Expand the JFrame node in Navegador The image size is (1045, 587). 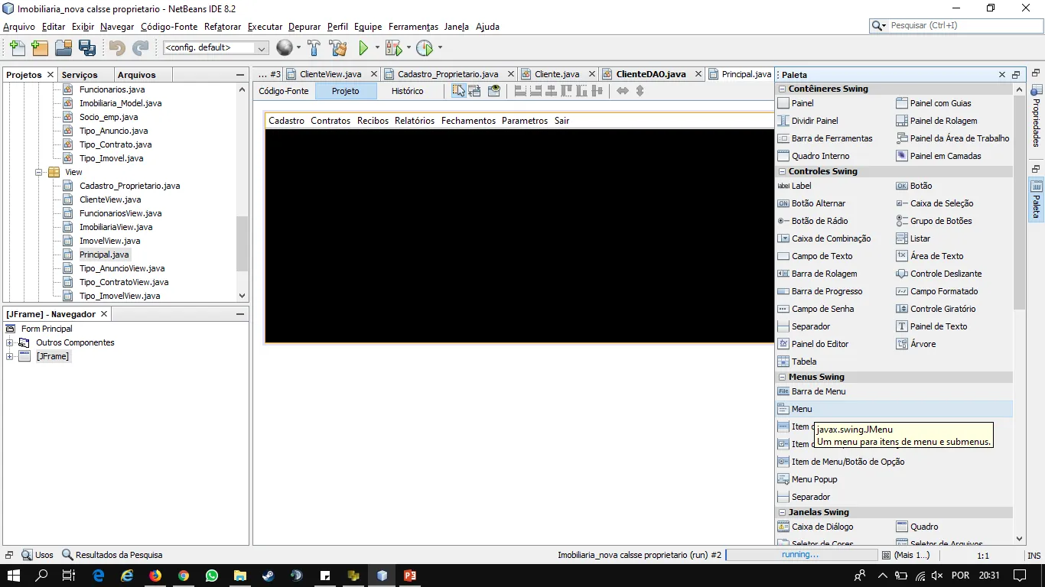tap(10, 356)
